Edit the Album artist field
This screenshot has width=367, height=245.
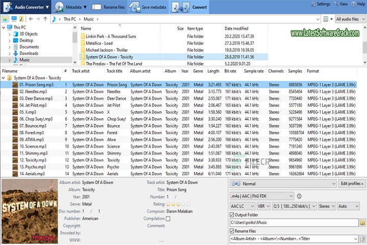[97, 182]
